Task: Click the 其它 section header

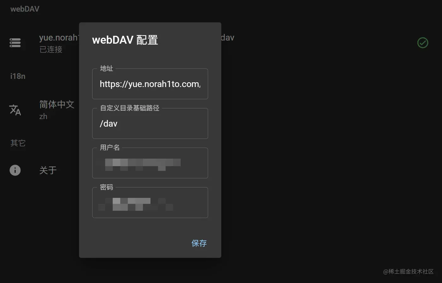Action: click(x=18, y=143)
